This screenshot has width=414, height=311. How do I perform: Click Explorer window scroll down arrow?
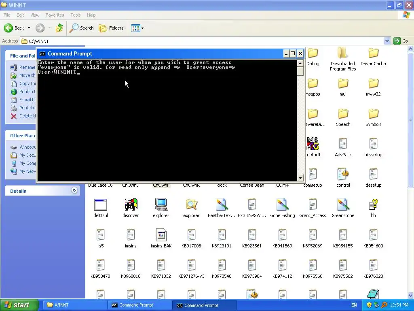(x=411, y=295)
